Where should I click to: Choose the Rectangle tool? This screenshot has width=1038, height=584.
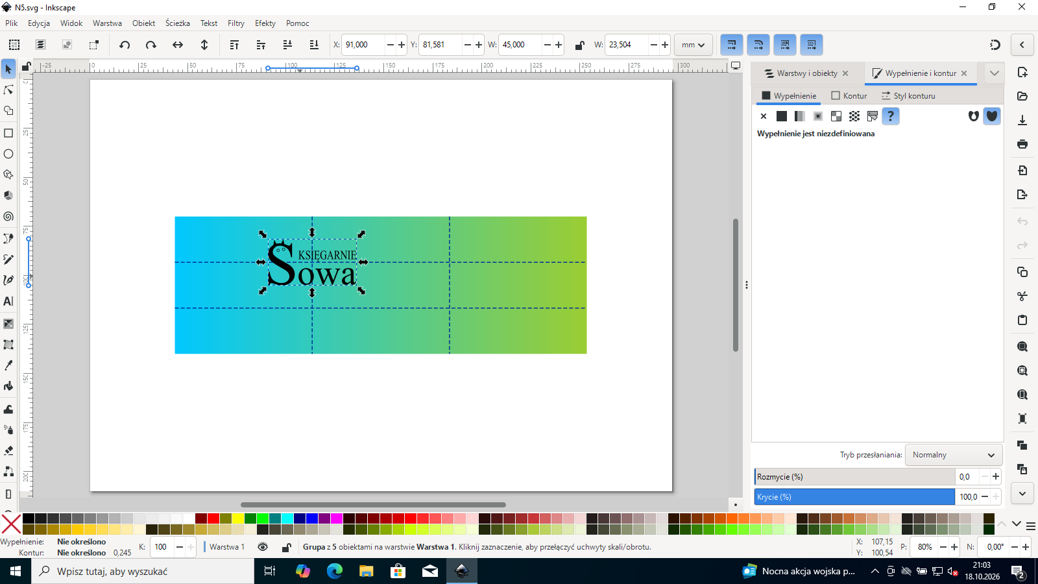[x=8, y=133]
